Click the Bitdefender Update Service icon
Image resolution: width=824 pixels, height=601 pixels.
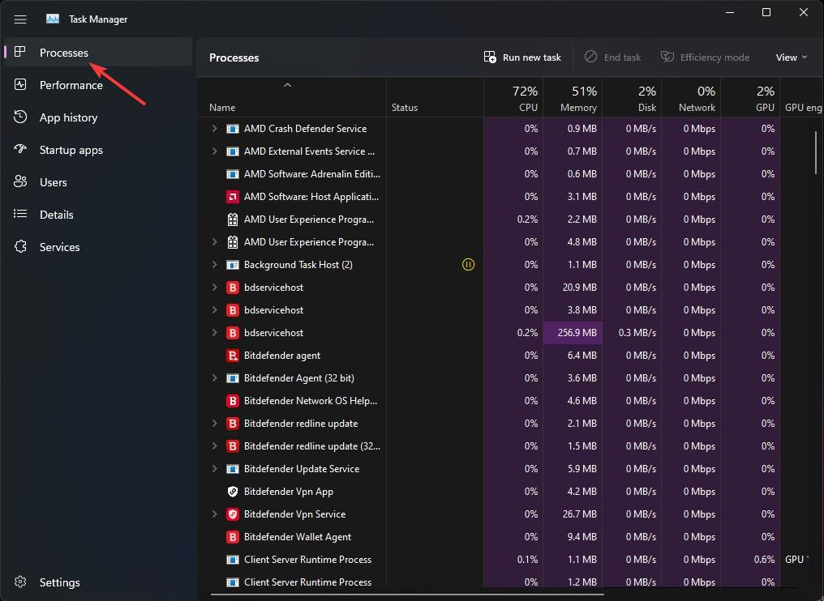click(232, 469)
